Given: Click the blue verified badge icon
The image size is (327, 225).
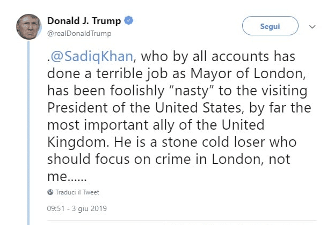Looking at the screenshot, I should (129, 21).
